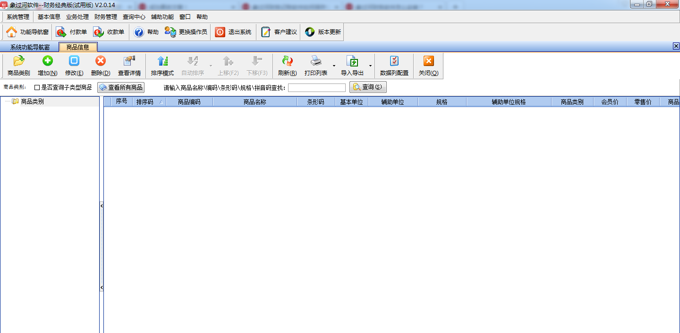
Task: Click 条形码 column header
Action: pyautogui.click(x=316, y=102)
